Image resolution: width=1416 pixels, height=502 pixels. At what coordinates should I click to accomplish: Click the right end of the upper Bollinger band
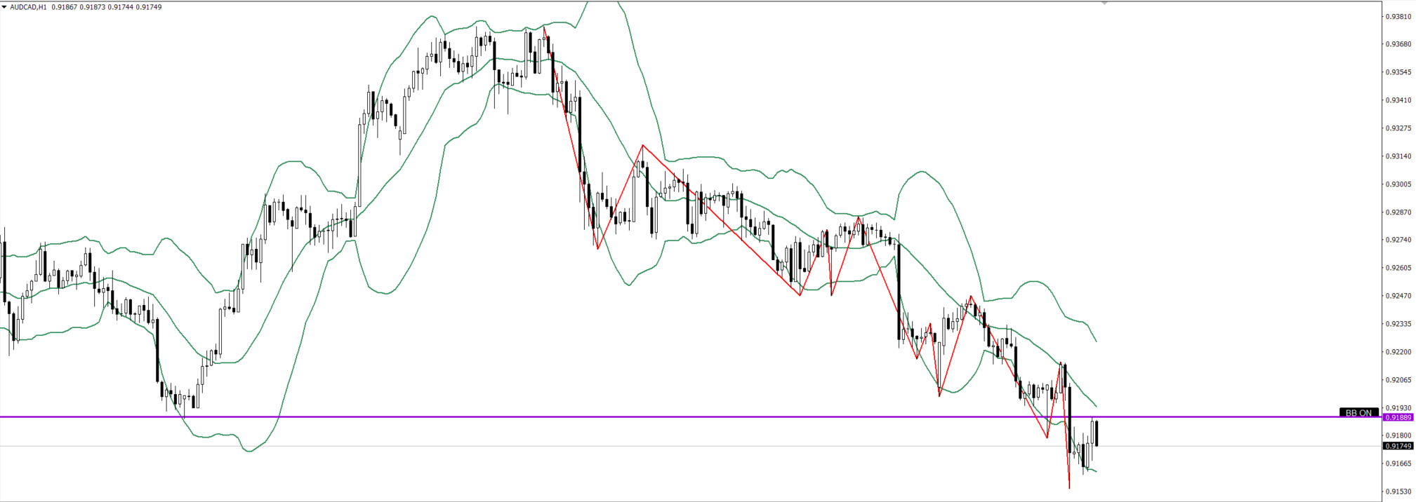[x=1096, y=341]
